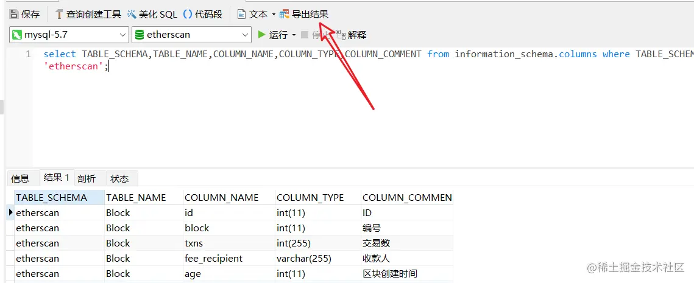694x283 pixels.
Task: Click the COLUMN_NAME column header
Action: pos(229,197)
